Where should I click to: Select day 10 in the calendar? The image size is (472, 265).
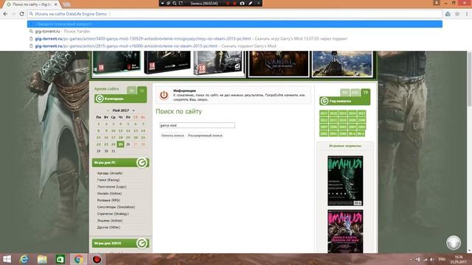[113, 131]
